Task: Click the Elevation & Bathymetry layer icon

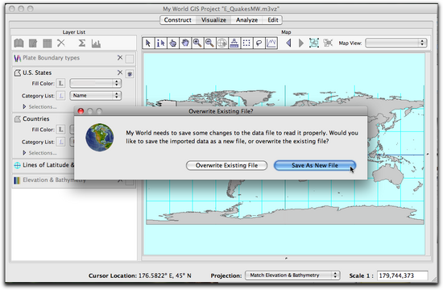Action: pyautogui.click(x=17, y=180)
